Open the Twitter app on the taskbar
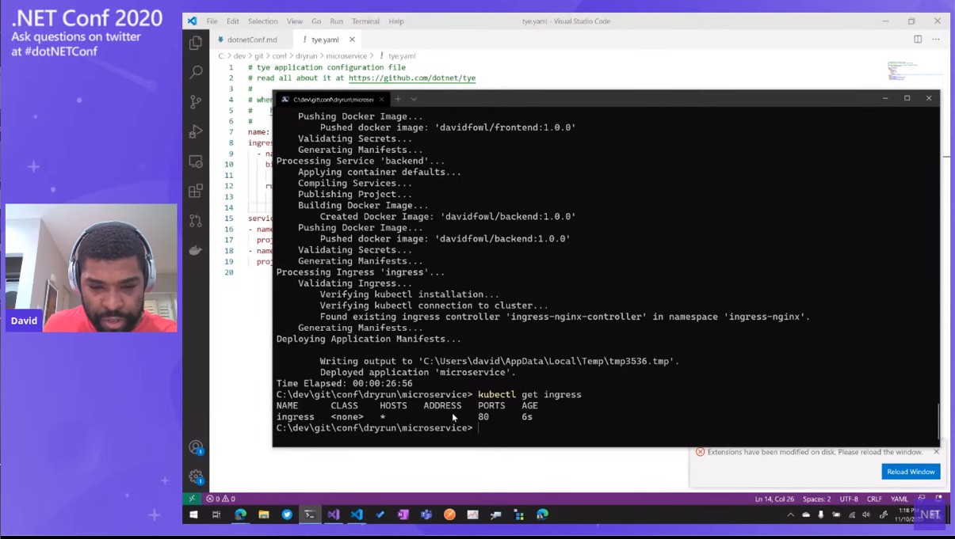 (287, 514)
